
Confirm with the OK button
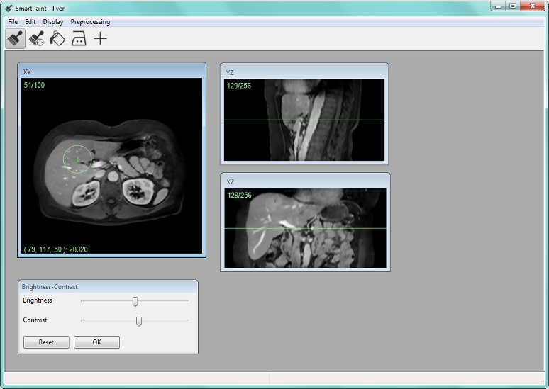pyautogui.click(x=96, y=342)
